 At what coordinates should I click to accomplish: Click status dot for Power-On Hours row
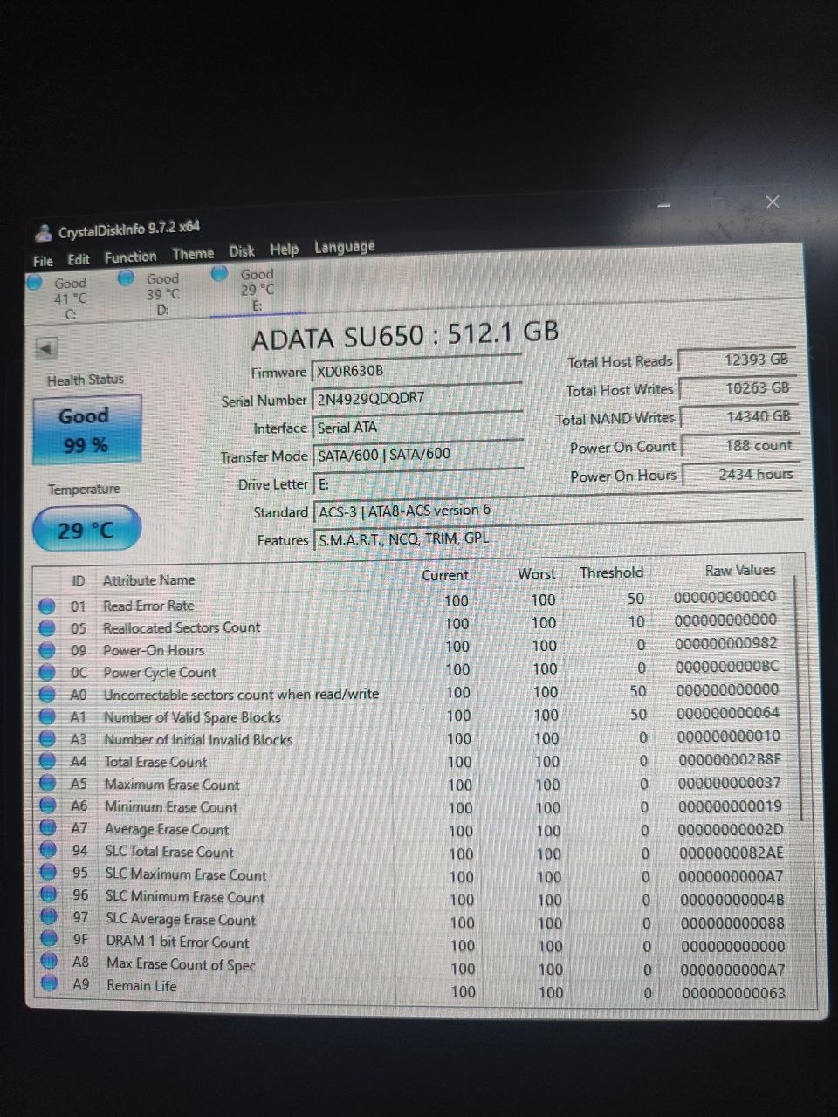[x=48, y=650]
